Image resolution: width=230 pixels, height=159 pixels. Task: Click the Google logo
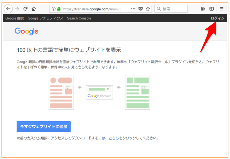pyautogui.click(x=26, y=31)
